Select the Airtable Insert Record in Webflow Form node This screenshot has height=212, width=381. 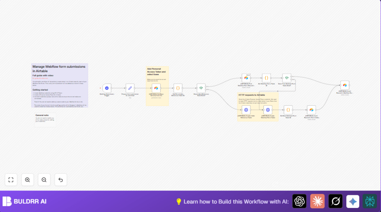tap(345, 85)
